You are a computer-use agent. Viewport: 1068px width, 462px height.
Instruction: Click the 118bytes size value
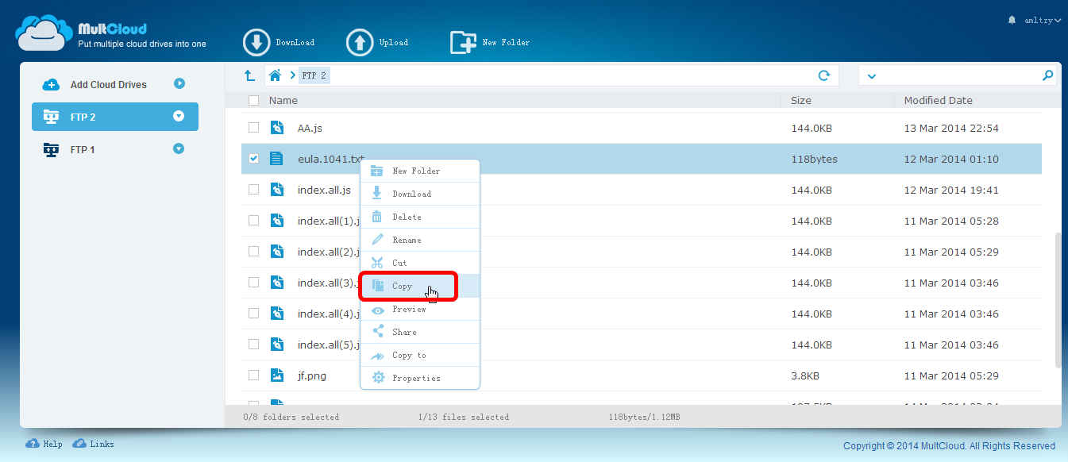(x=814, y=159)
